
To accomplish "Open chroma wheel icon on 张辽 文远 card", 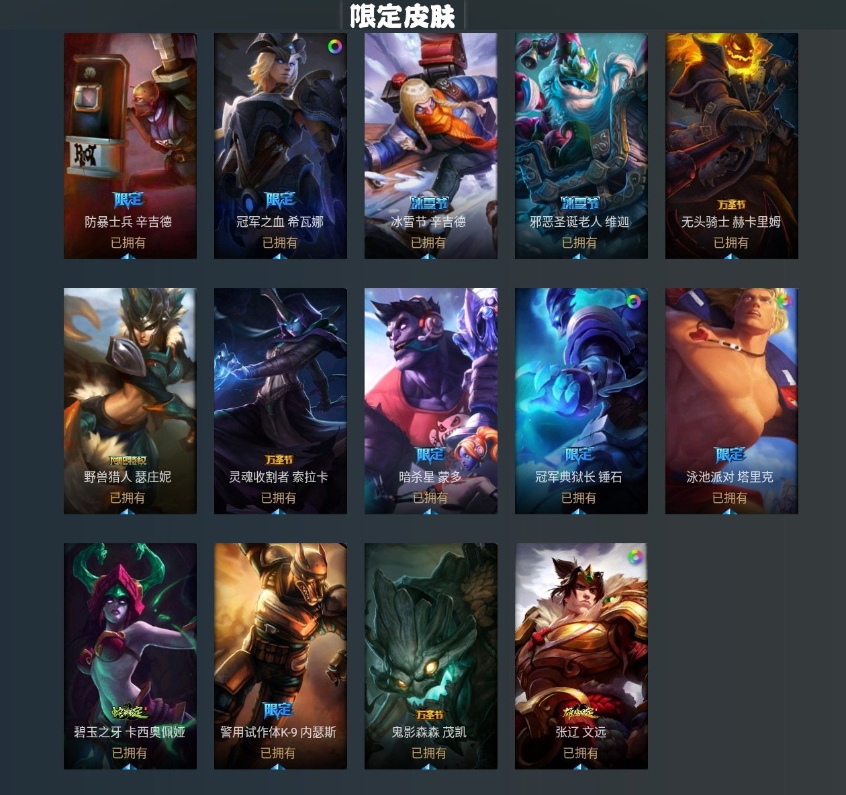I will coord(635,557).
